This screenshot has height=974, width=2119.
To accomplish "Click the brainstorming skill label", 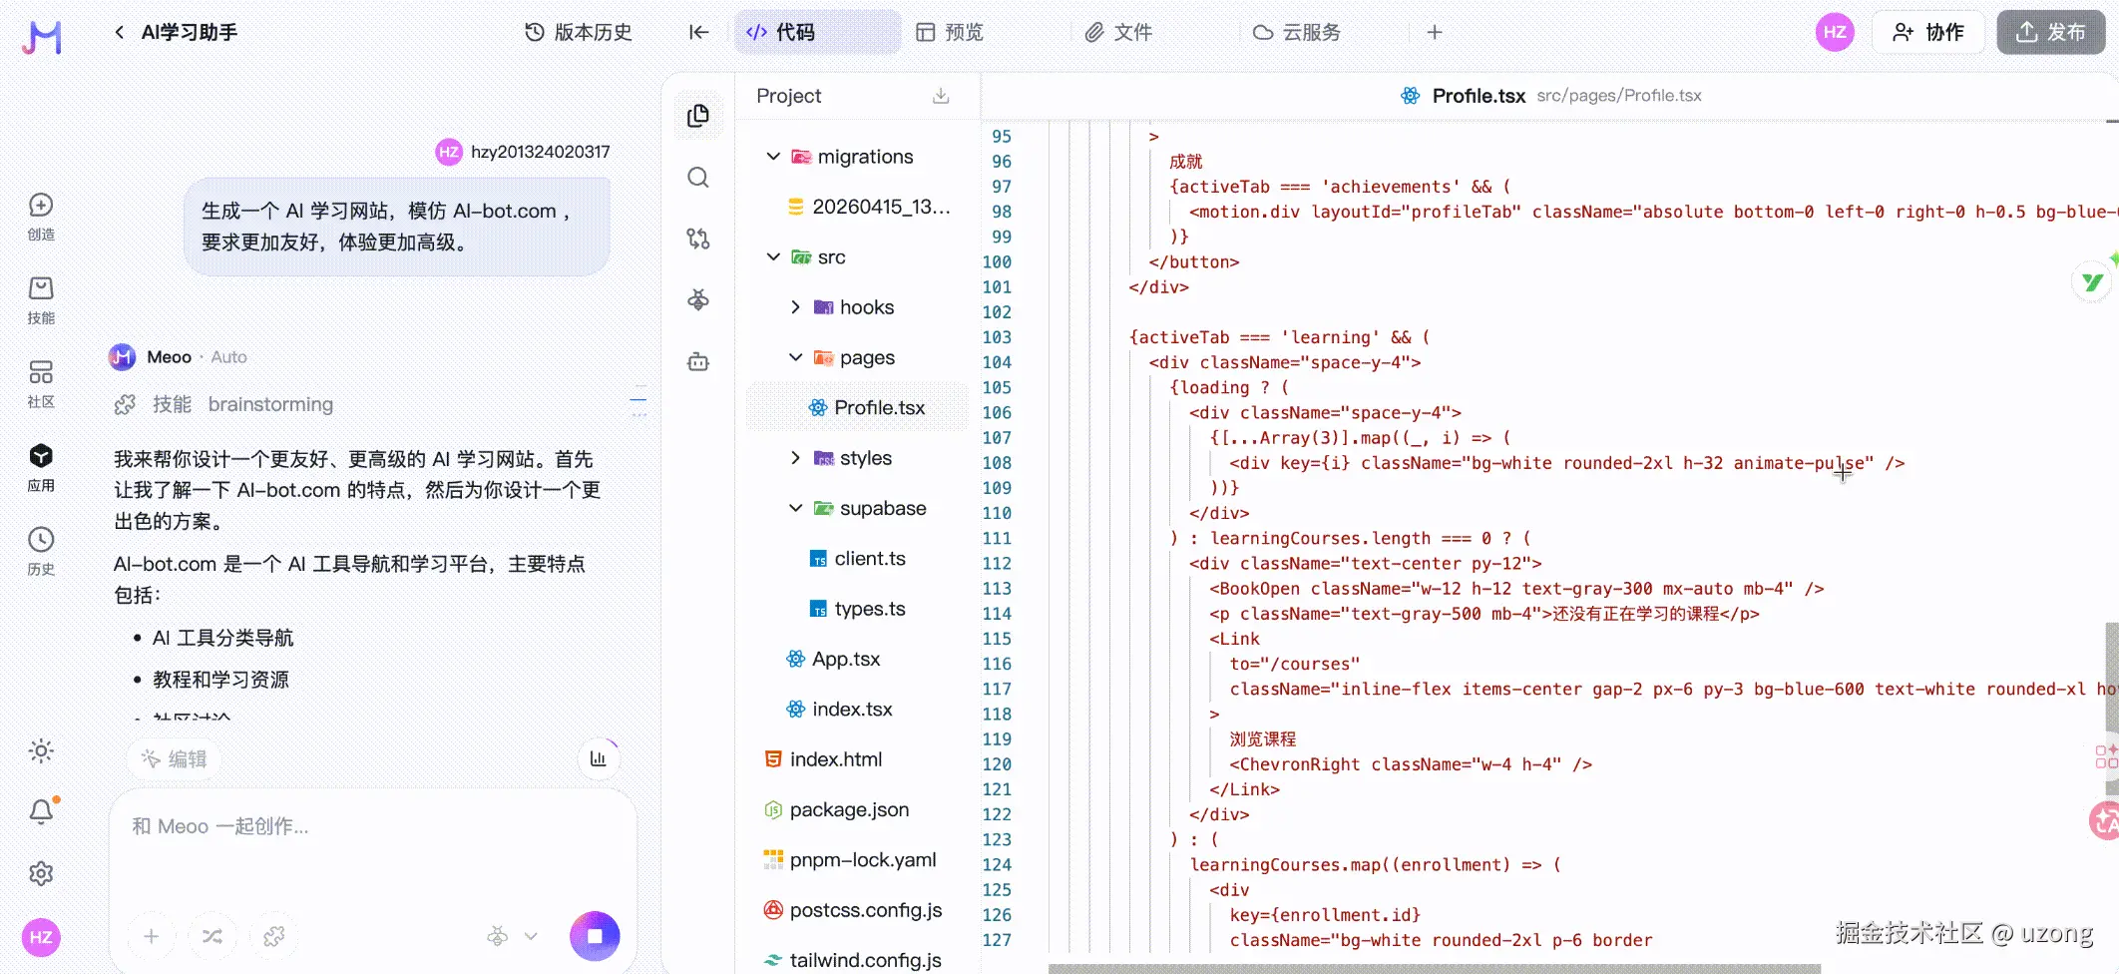I will [x=270, y=404].
